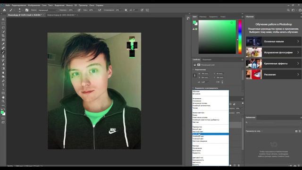
Task: Click the search magnifier icon
Action: coord(288,10)
